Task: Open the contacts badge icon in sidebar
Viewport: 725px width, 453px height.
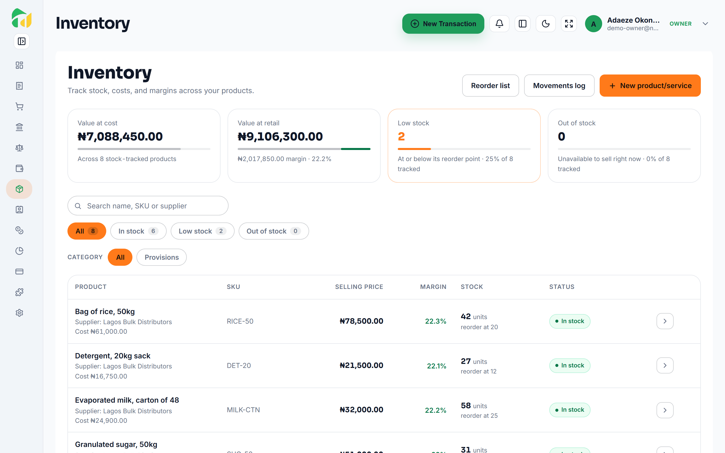Action: pos(19,210)
